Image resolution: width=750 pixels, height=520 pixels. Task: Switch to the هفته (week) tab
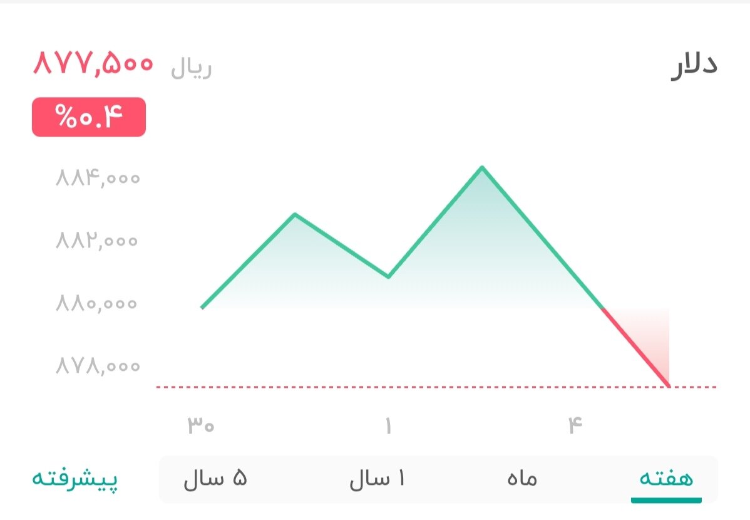click(x=665, y=479)
